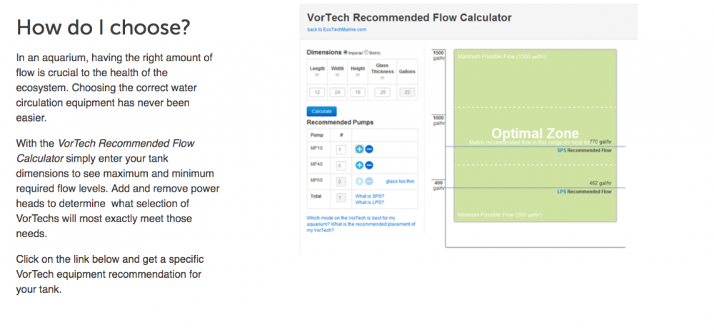714x334 pixels.
Task: Click the SPS Recommended Flow line marker
Action: pyautogui.click(x=583, y=151)
